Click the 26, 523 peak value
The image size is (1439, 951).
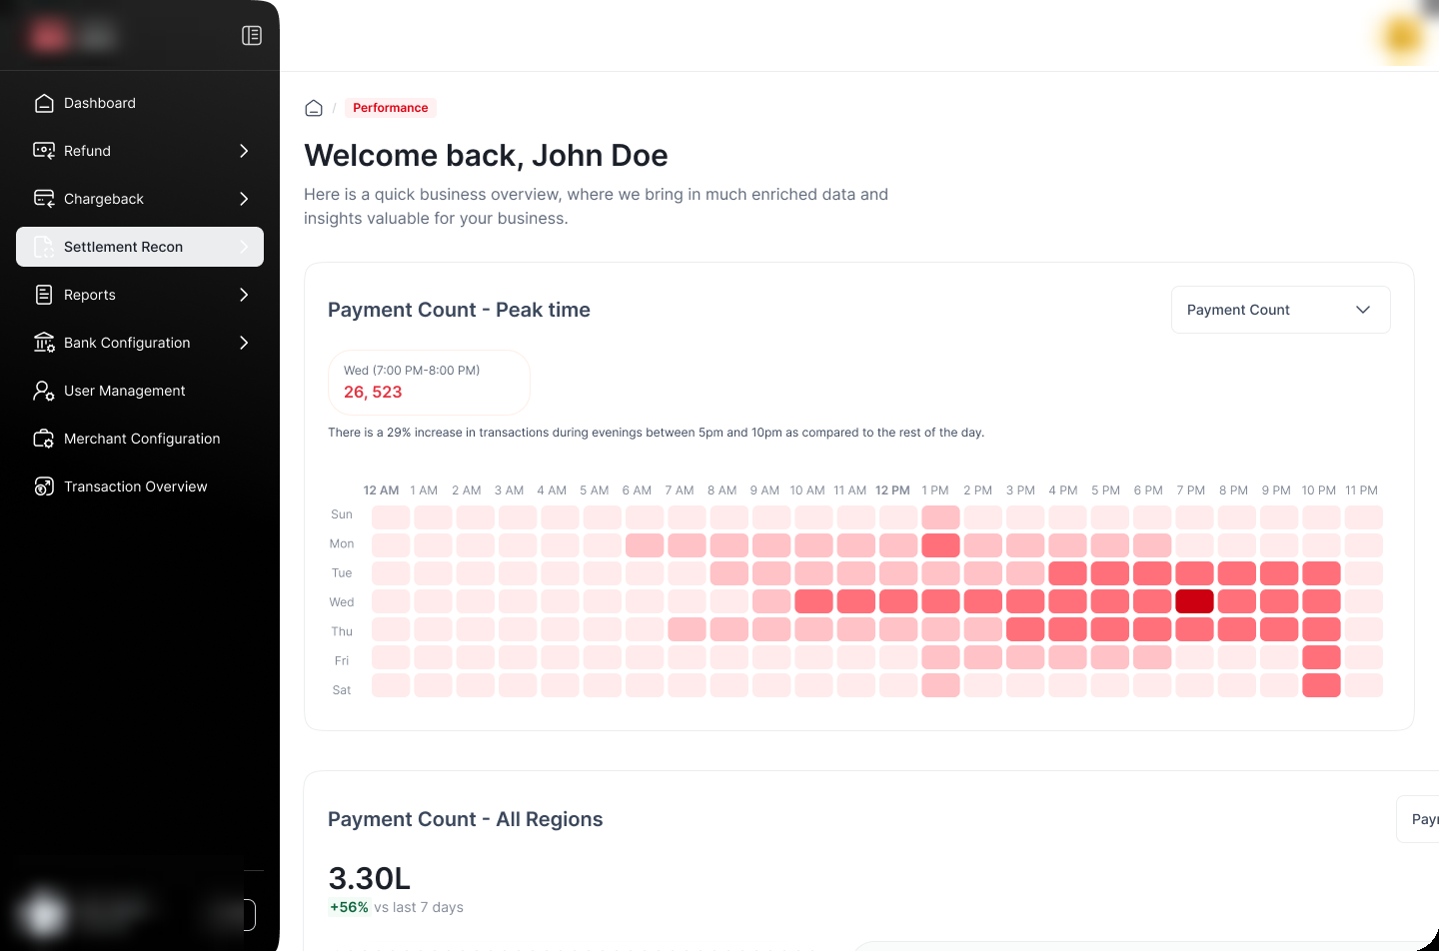click(x=373, y=393)
